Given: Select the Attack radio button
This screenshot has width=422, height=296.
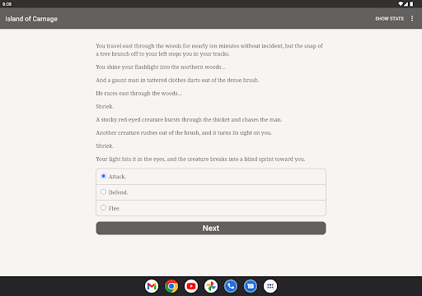Looking at the screenshot, I should tap(103, 176).
